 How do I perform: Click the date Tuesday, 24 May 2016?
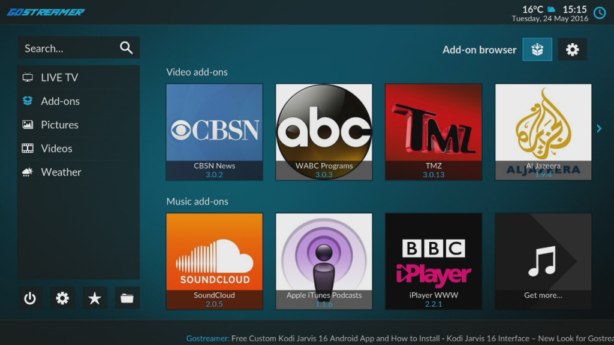550,19
